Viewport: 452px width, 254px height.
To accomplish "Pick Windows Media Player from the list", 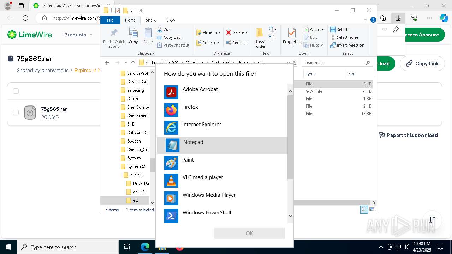I will click(222, 198).
